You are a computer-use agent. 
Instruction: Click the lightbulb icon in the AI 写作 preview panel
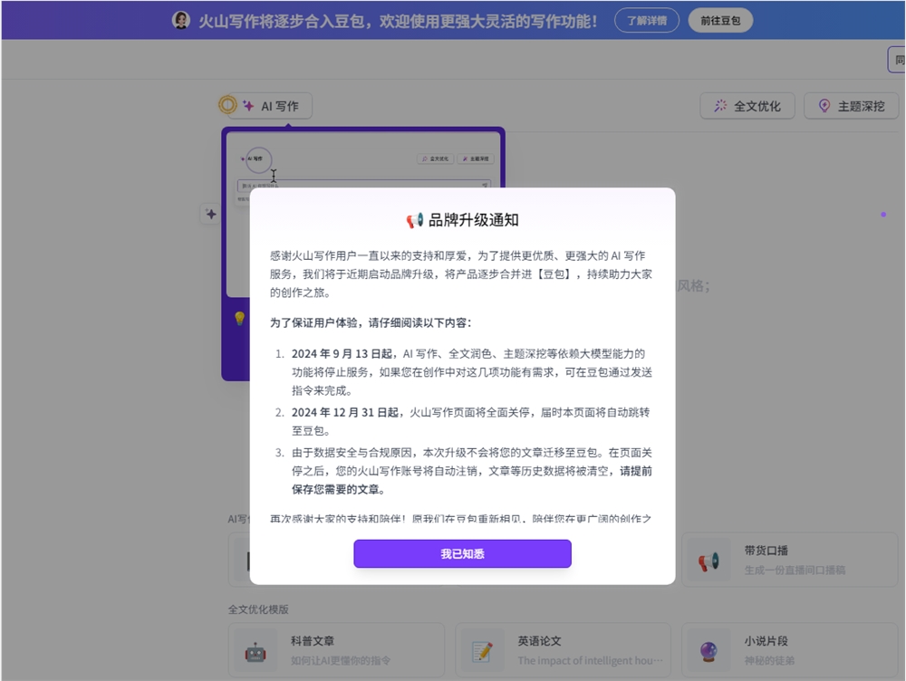pos(238,317)
